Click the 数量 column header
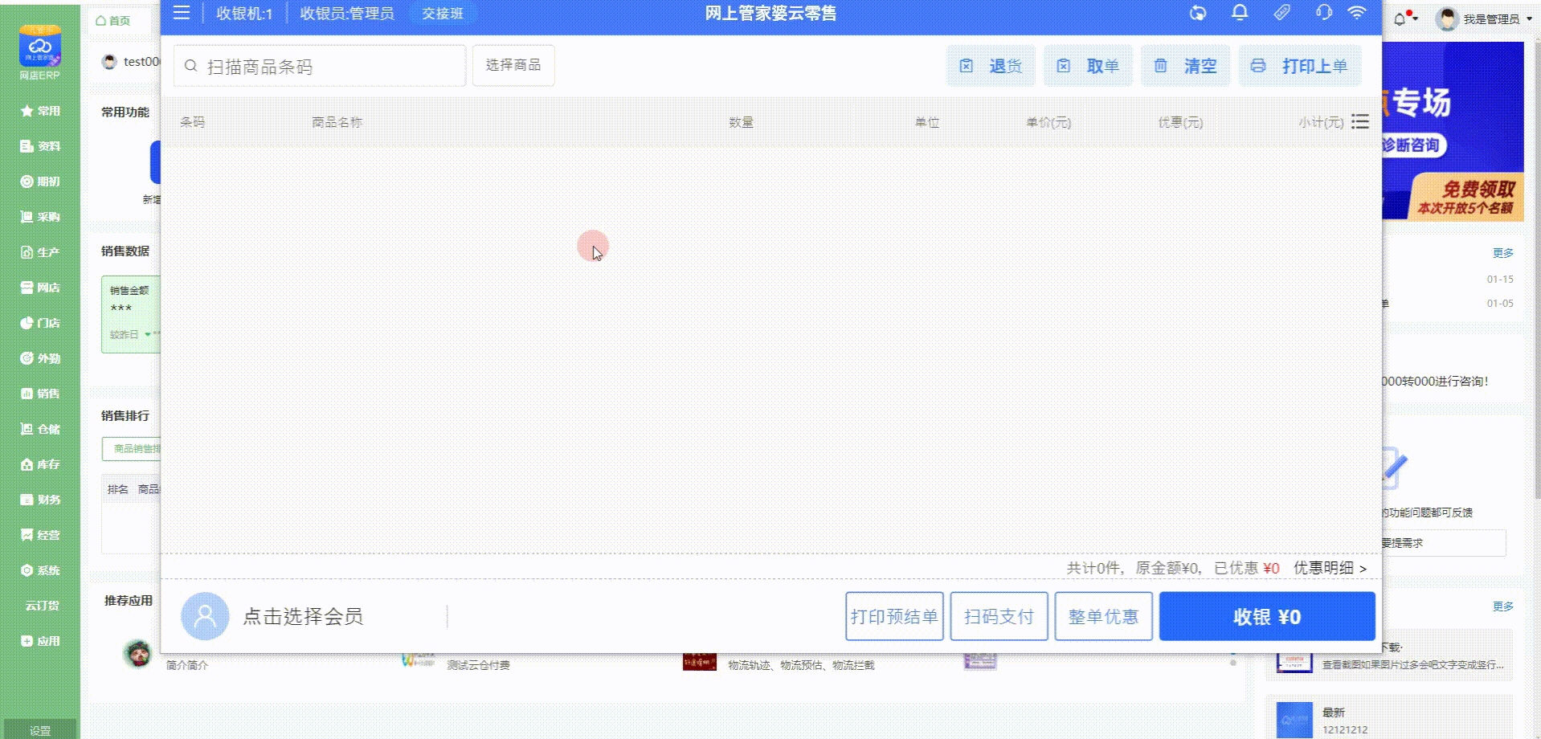The height and width of the screenshot is (739, 1541). (741, 122)
